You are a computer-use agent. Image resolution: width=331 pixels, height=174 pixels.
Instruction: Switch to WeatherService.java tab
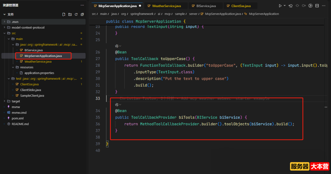(166, 6)
